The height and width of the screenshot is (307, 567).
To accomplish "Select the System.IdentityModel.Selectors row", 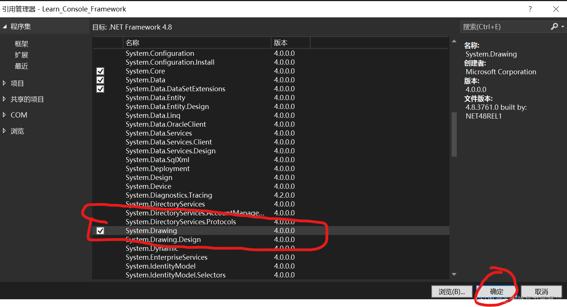I will click(x=271, y=275).
